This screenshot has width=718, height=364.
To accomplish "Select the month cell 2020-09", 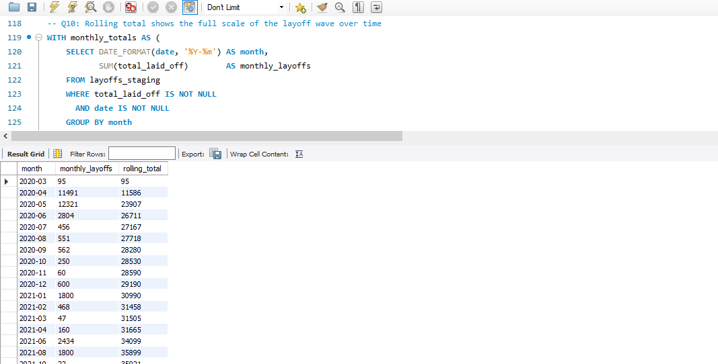I will [x=36, y=250].
